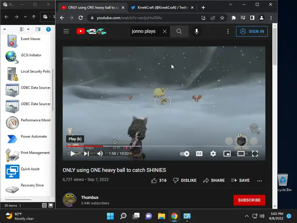Screen dimensions: 297x223
Task: Clear the 'jonno plays' search text
Action: coord(165,31)
